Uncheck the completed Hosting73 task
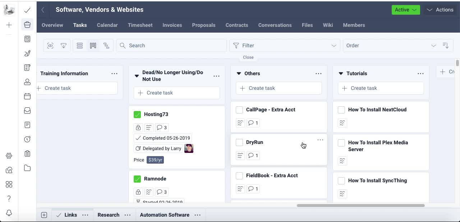Viewport: 460px width, 222px height. coord(137,115)
